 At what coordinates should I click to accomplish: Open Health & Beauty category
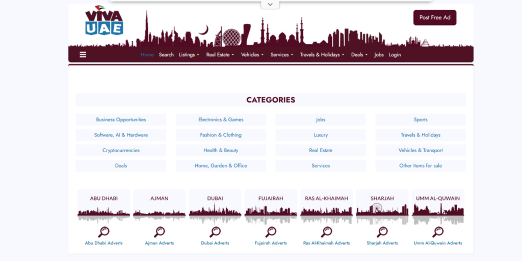(221, 151)
